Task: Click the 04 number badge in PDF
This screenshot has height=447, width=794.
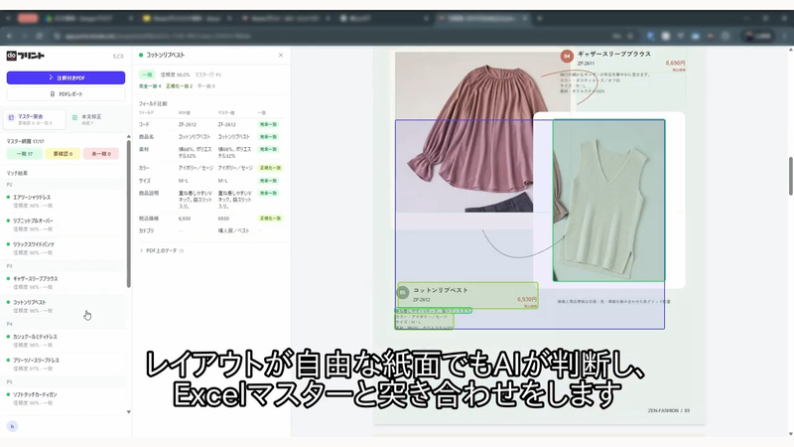Action: pos(567,56)
